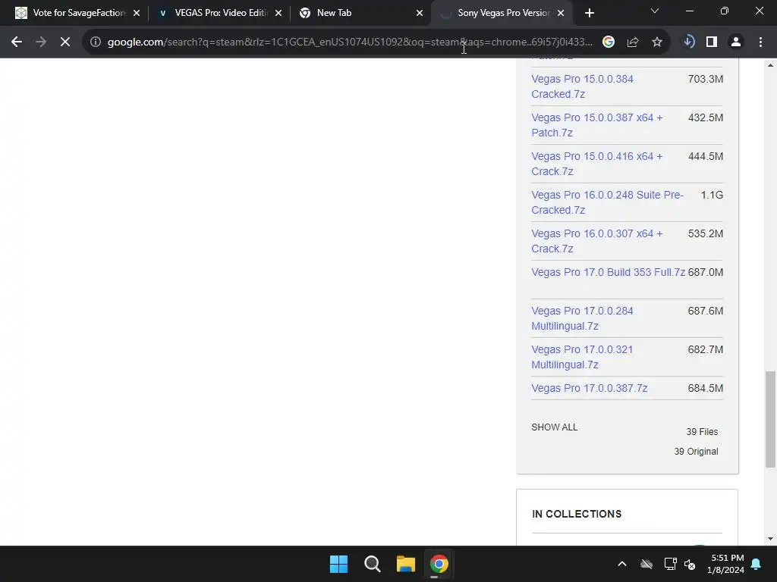Click the muted volume tray icon
The image size is (777, 582).
click(x=690, y=564)
